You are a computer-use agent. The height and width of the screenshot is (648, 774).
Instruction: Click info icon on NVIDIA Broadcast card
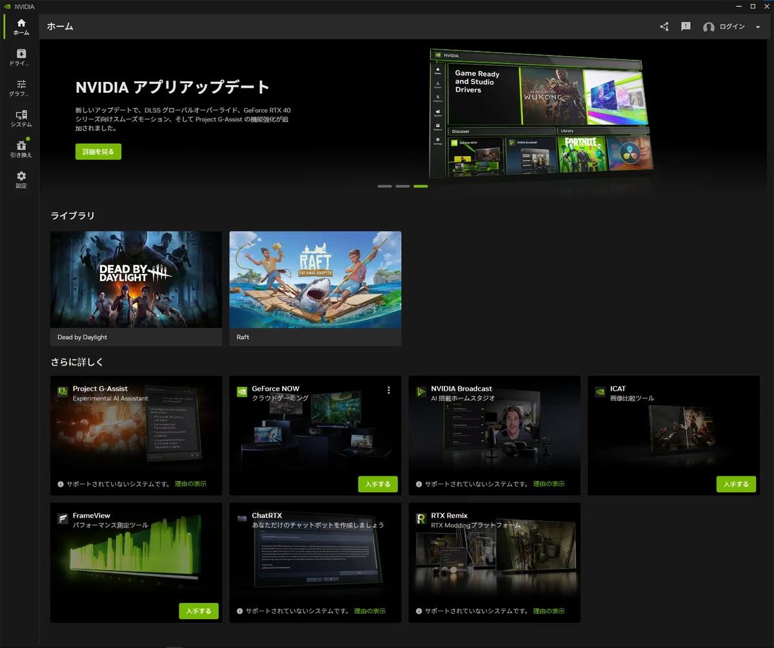coord(419,484)
